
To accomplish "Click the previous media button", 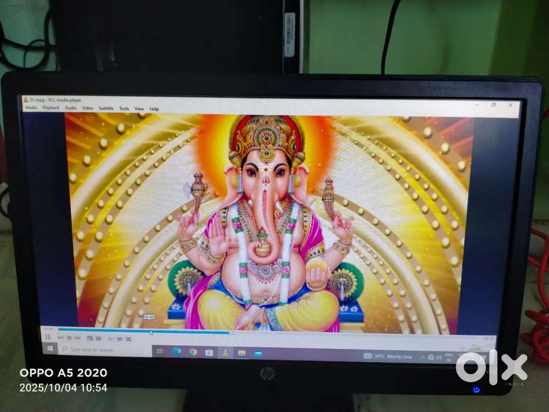I will [x=60, y=338].
